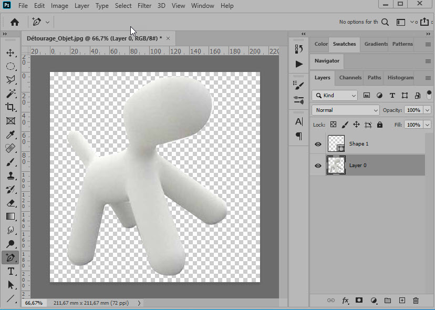Image resolution: width=435 pixels, height=310 pixels.
Task: Lock all layer attributes
Action: pyautogui.click(x=380, y=125)
